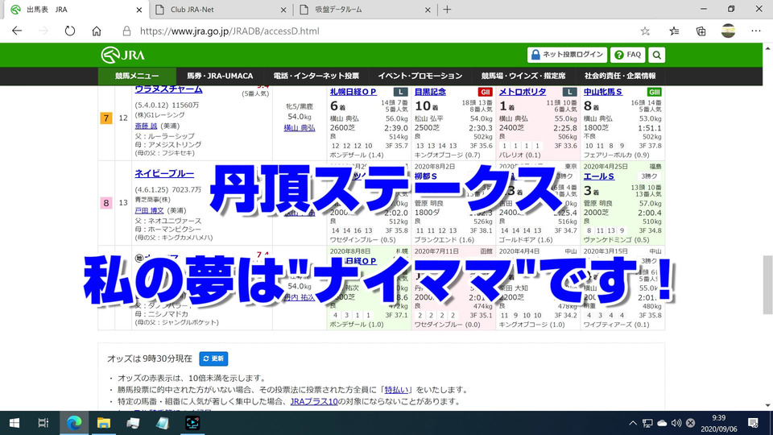Open the エールS race link
773x435 pixels.
599,176
